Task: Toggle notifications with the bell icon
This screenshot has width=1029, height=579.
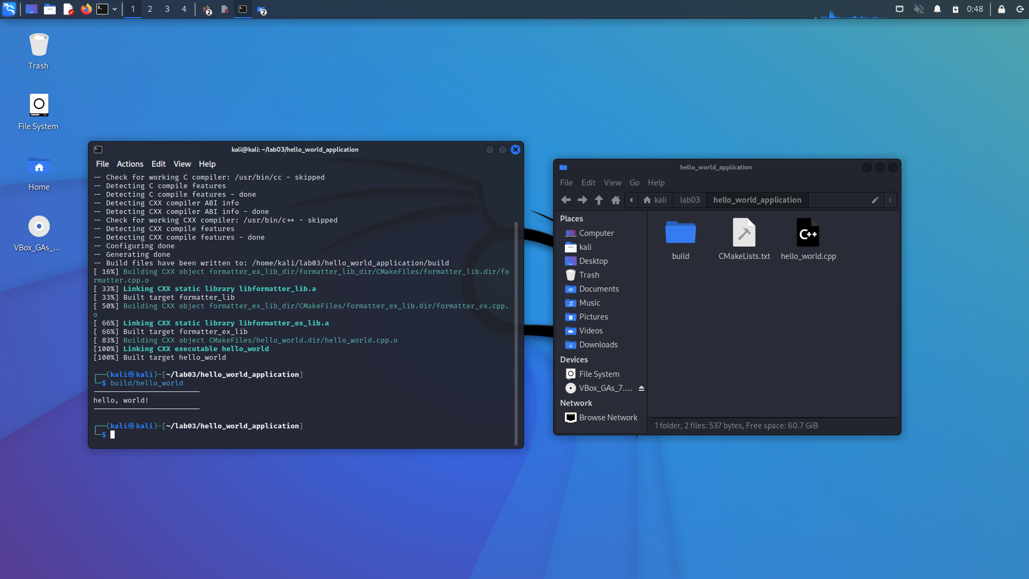Action: (937, 9)
